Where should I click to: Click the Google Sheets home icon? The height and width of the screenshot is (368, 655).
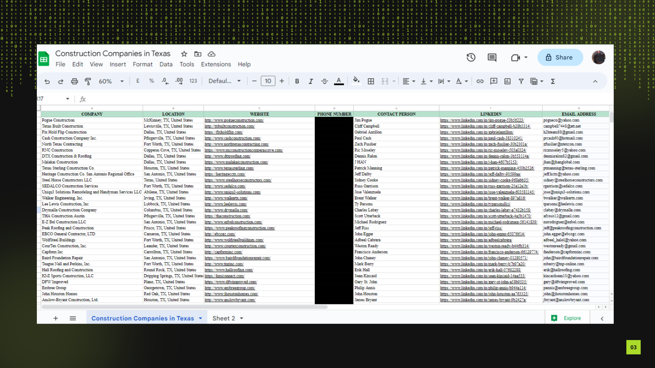click(44, 59)
